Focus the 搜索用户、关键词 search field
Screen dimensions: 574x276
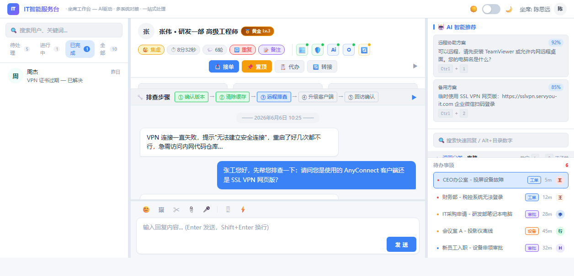coord(64,30)
